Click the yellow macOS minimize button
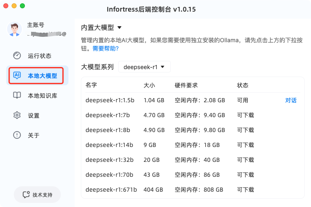The width and height of the screenshot is (311, 207). (14, 6)
